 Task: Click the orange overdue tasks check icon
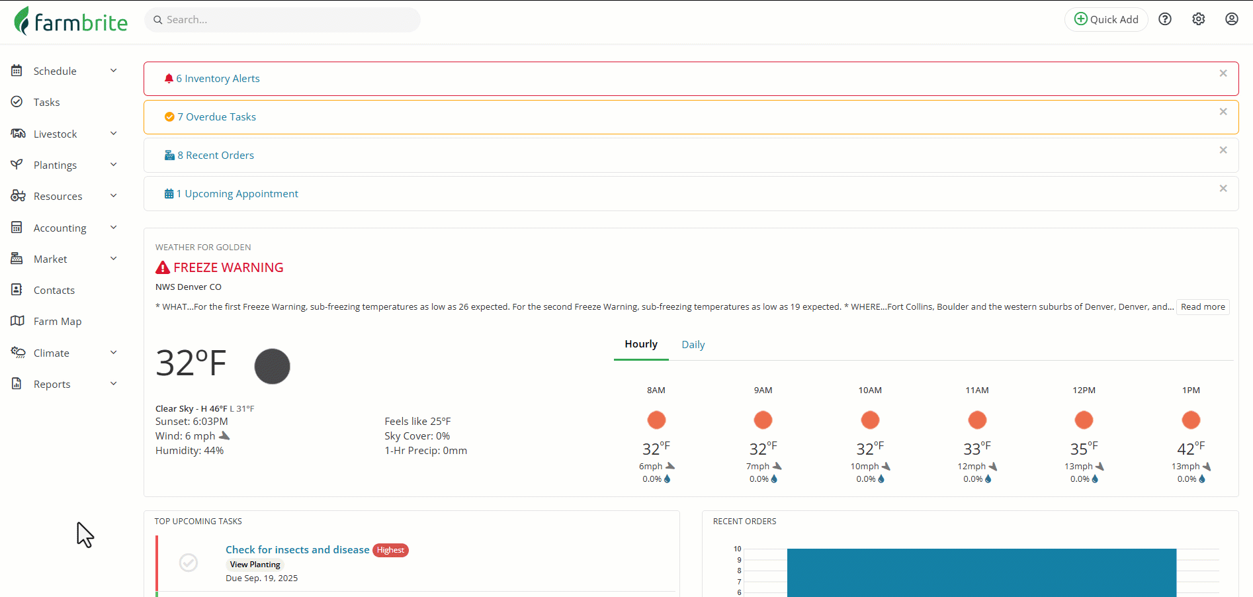(x=169, y=116)
